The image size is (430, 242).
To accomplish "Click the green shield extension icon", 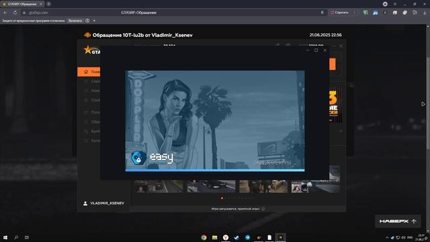I will [365, 13].
